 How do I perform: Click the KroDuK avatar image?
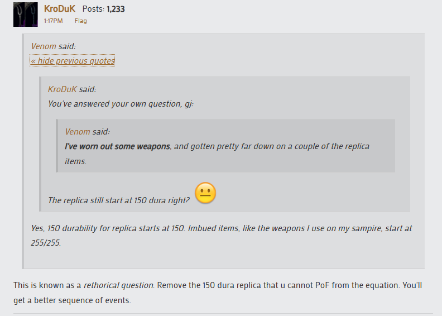click(26, 14)
